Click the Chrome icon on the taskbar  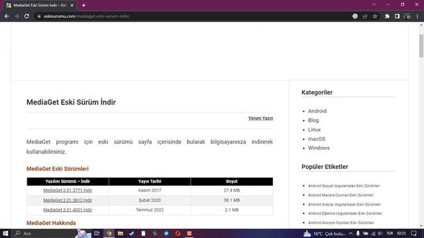(x=109, y=233)
